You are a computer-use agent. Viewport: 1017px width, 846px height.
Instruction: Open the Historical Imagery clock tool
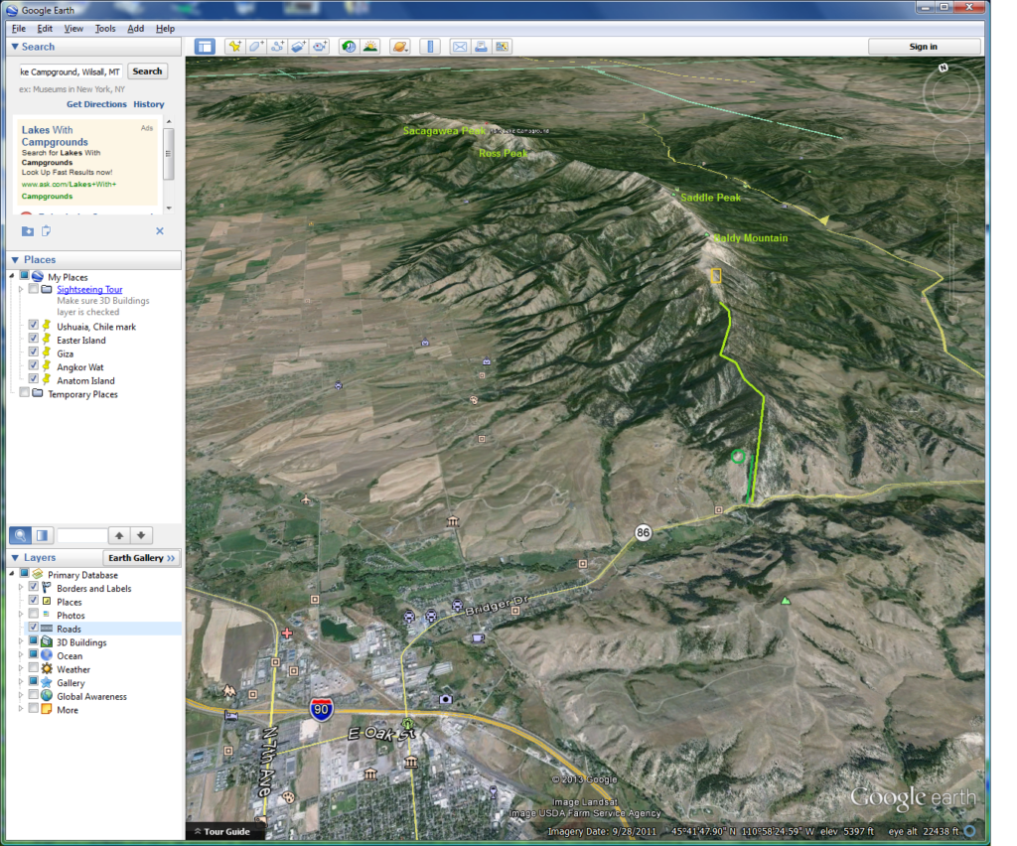click(x=349, y=47)
